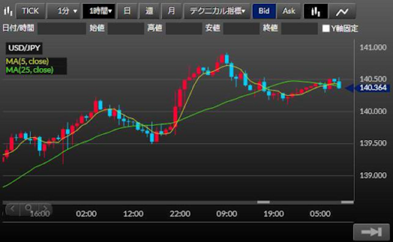Click the 140.500 price axis label

pyautogui.click(x=373, y=79)
